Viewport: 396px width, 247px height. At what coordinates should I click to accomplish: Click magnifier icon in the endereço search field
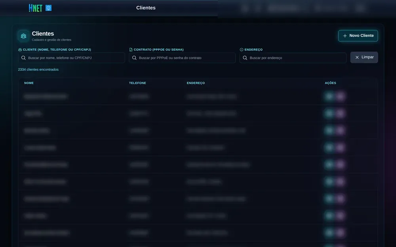(245, 58)
